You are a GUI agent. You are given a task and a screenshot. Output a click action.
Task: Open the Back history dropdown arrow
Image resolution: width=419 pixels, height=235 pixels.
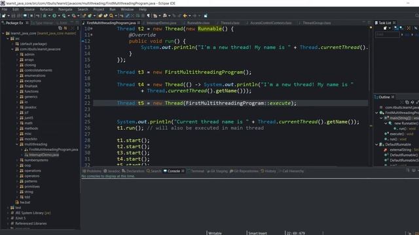189,16
